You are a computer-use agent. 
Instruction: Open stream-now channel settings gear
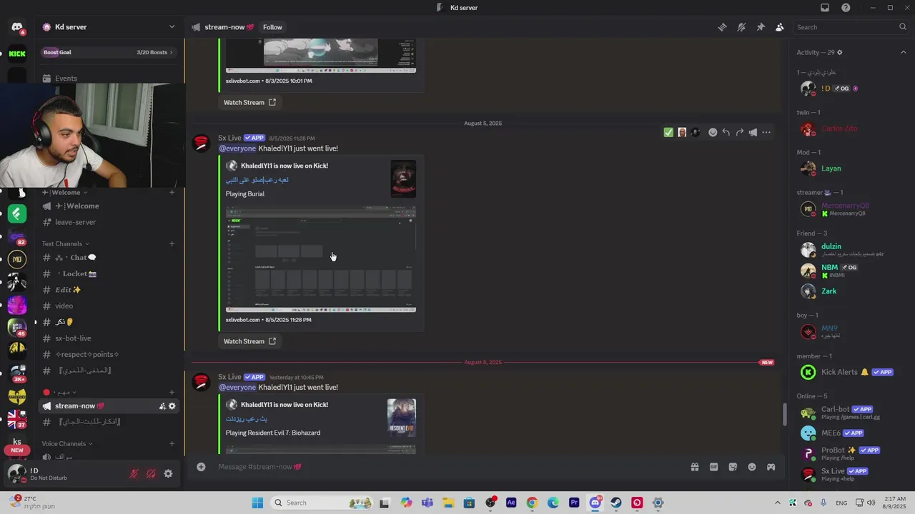pos(172,406)
